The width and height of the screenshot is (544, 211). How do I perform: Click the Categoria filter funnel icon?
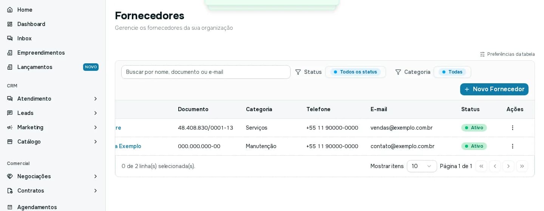pos(398,72)
